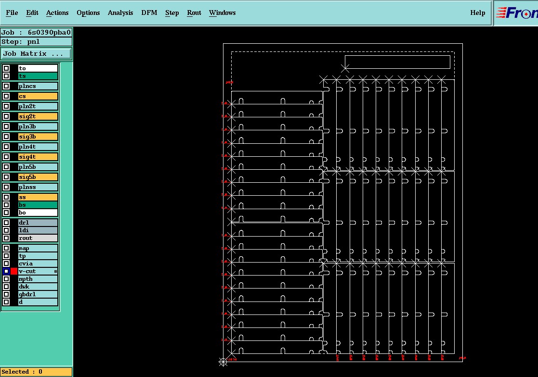Toggle the checkbox for layer pln3b
538x377 pixels.
6,126
